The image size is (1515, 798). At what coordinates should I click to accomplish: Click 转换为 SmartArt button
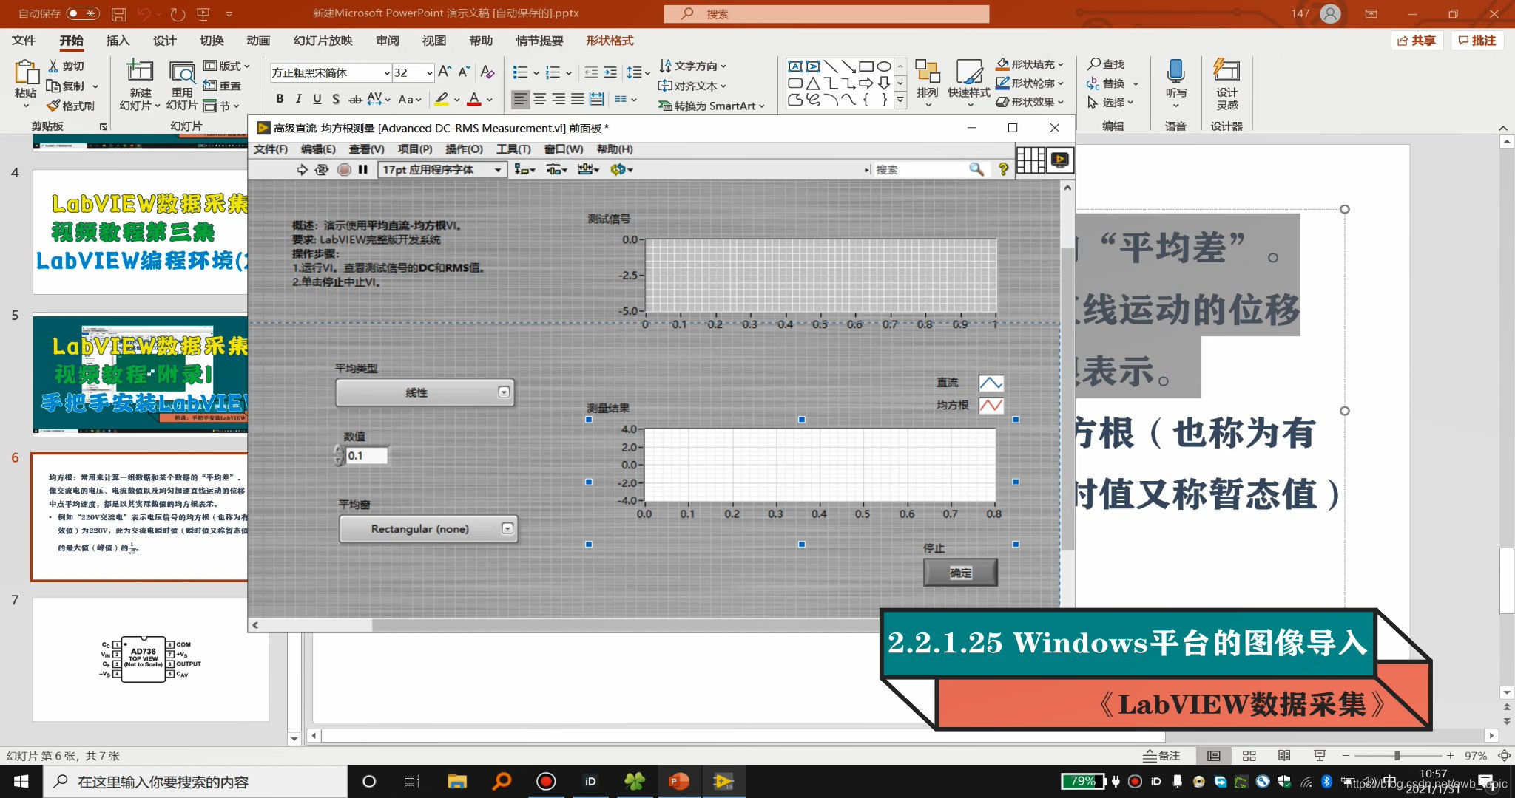711,106
